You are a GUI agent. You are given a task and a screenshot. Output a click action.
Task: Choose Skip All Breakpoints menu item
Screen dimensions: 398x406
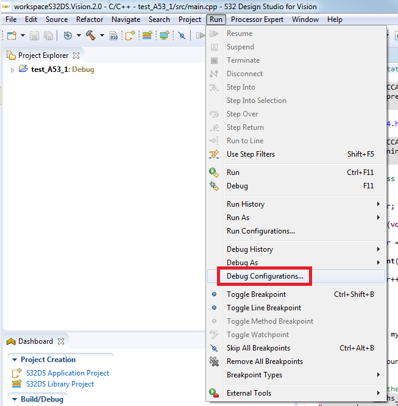296,348
